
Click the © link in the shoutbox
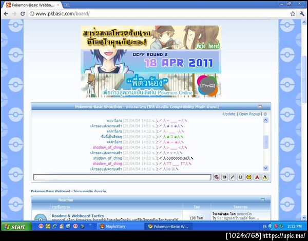pyautogui.click(x=265, y=114)
